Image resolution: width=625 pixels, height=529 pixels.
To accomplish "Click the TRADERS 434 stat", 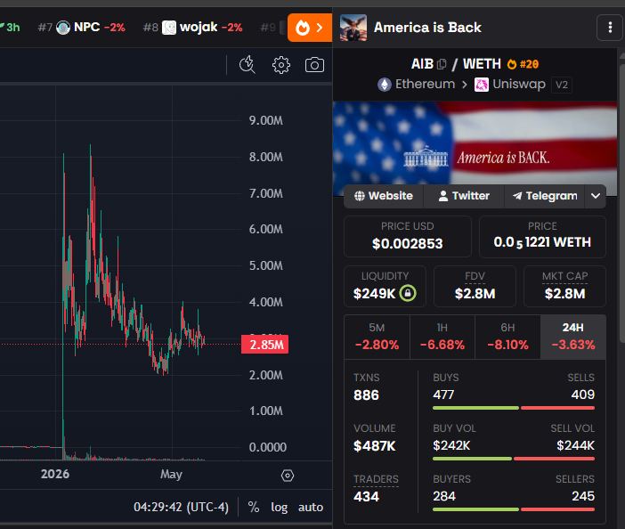I will [376, 489].
